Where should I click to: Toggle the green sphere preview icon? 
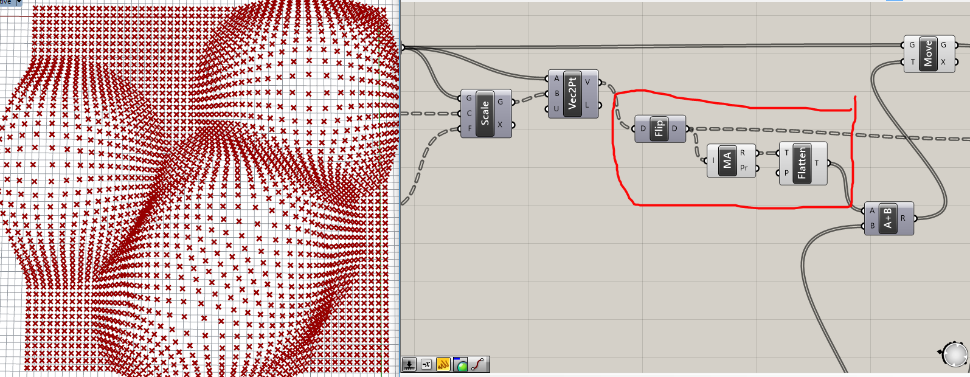(x=460, y=365)
